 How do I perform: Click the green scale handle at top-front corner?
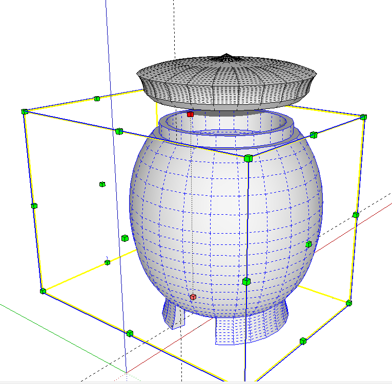248,159
